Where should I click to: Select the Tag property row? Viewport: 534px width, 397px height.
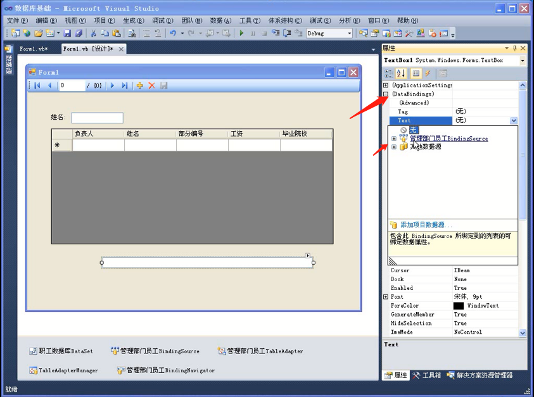coord(454,111)
